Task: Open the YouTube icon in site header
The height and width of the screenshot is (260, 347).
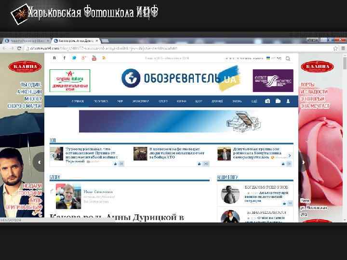Action: click(x=94, y=58)
